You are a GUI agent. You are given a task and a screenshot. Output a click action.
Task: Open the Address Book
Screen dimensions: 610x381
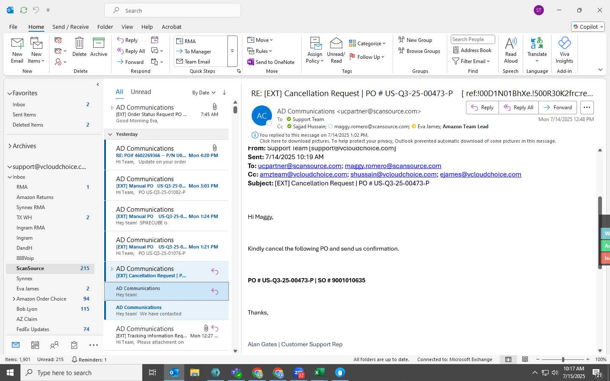(472, 50)
